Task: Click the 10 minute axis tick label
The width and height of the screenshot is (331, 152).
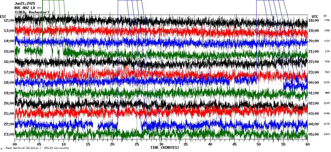Action: [64, 144]
